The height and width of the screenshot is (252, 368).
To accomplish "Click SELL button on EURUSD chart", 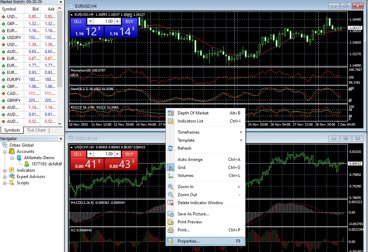I will [x=78, y=21].
